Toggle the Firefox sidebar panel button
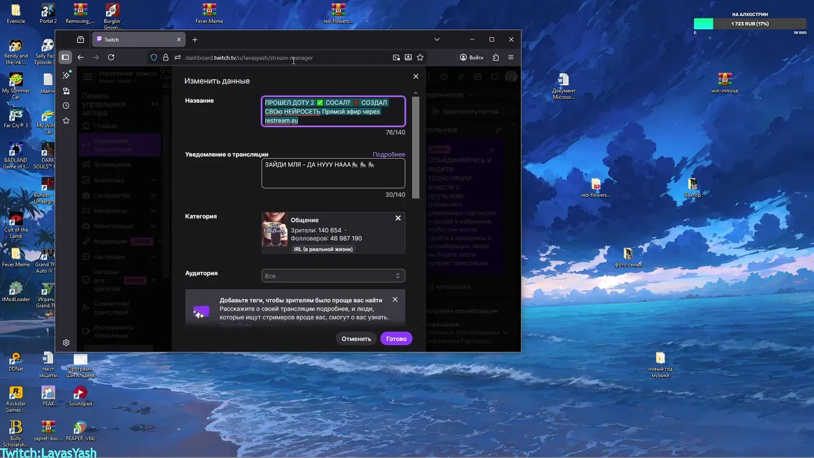814x458 pixels. click(x=65, y=57)
